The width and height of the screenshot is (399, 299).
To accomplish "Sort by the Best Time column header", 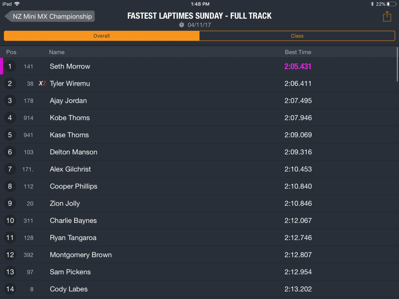I will click(298, 52).
